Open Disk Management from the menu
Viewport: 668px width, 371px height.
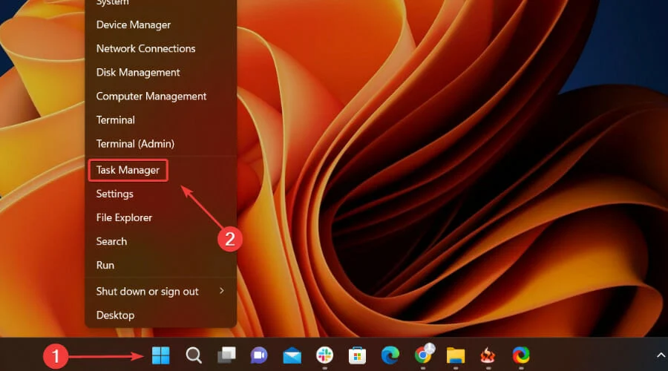point(138,72)
